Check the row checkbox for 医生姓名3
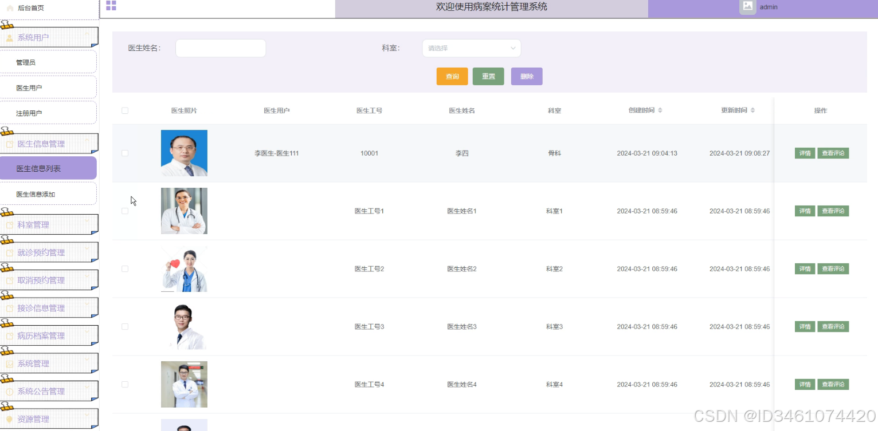This screenshot has width=878, height=431. [x=125, y=327]
